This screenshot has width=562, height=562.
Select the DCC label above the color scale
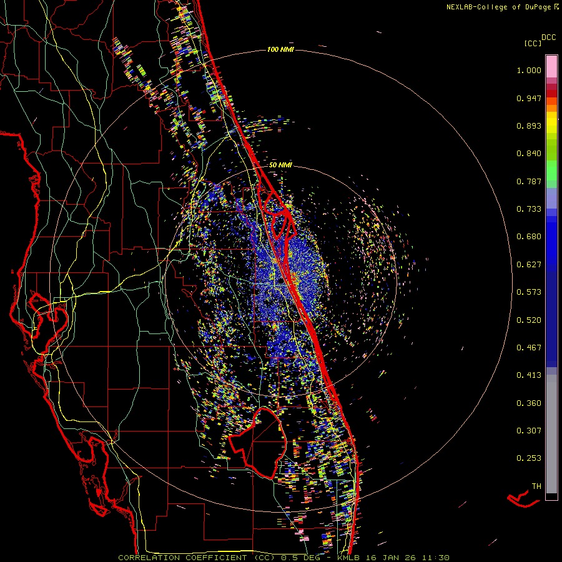(548, 37)
